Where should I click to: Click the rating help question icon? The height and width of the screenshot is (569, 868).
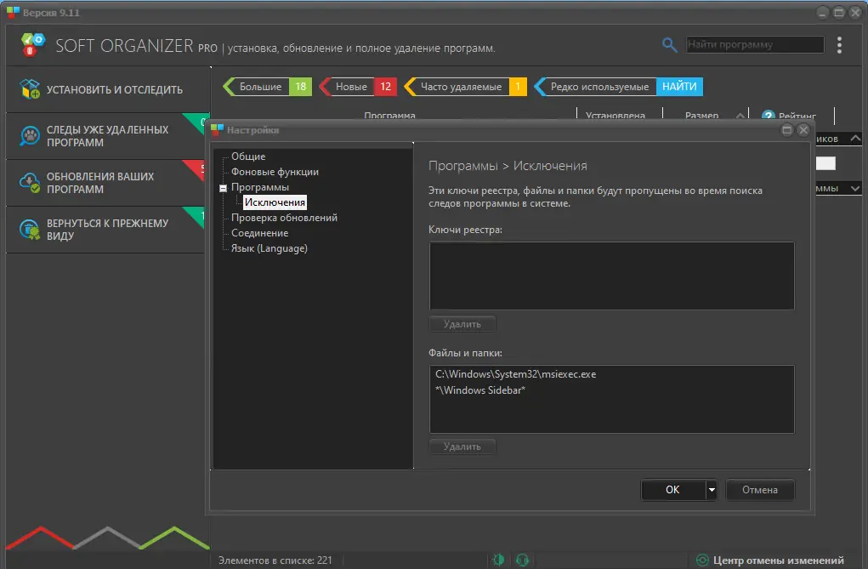768,115
